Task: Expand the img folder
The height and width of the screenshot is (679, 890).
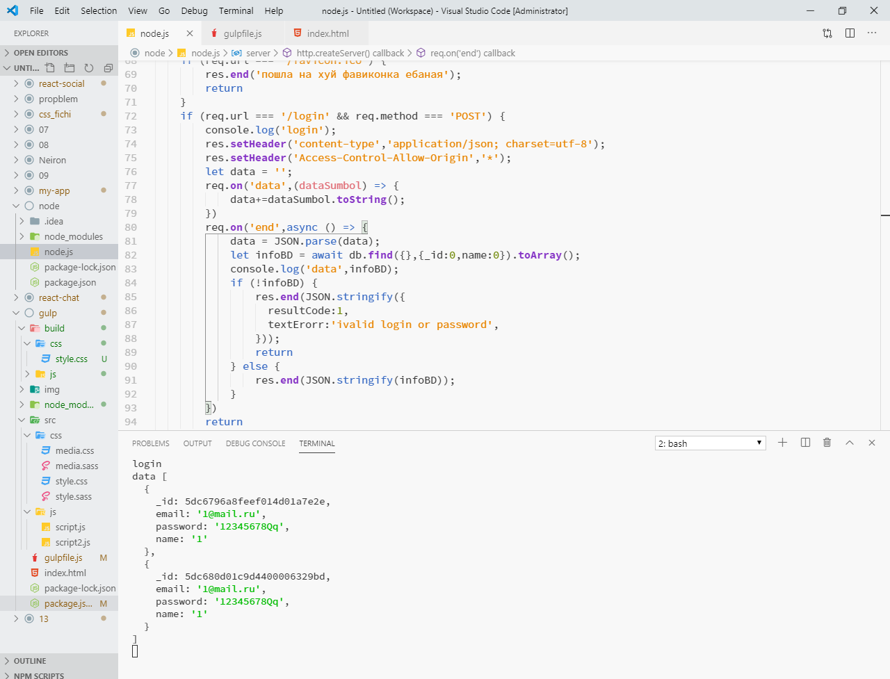Action: point(22,389)
